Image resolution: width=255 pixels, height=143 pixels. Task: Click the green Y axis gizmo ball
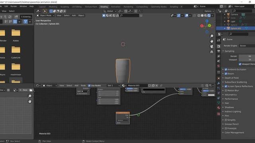tap(209, 25)
